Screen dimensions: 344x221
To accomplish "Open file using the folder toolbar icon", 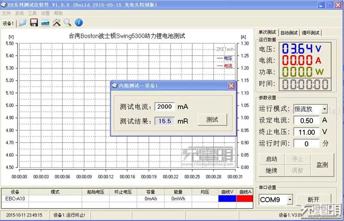I will 23,23.
